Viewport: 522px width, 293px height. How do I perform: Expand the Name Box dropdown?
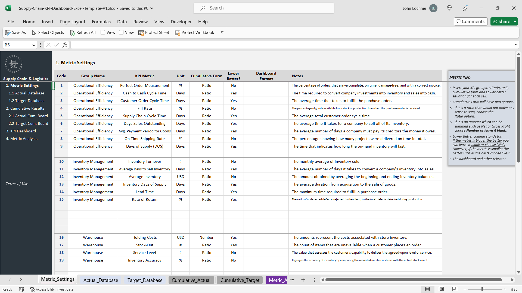34,45
